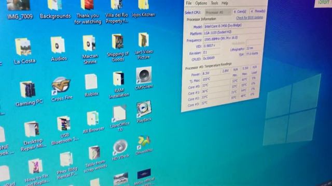Open the Tools menu in Core Temp
332x186 pixels.
click(214, 3)
